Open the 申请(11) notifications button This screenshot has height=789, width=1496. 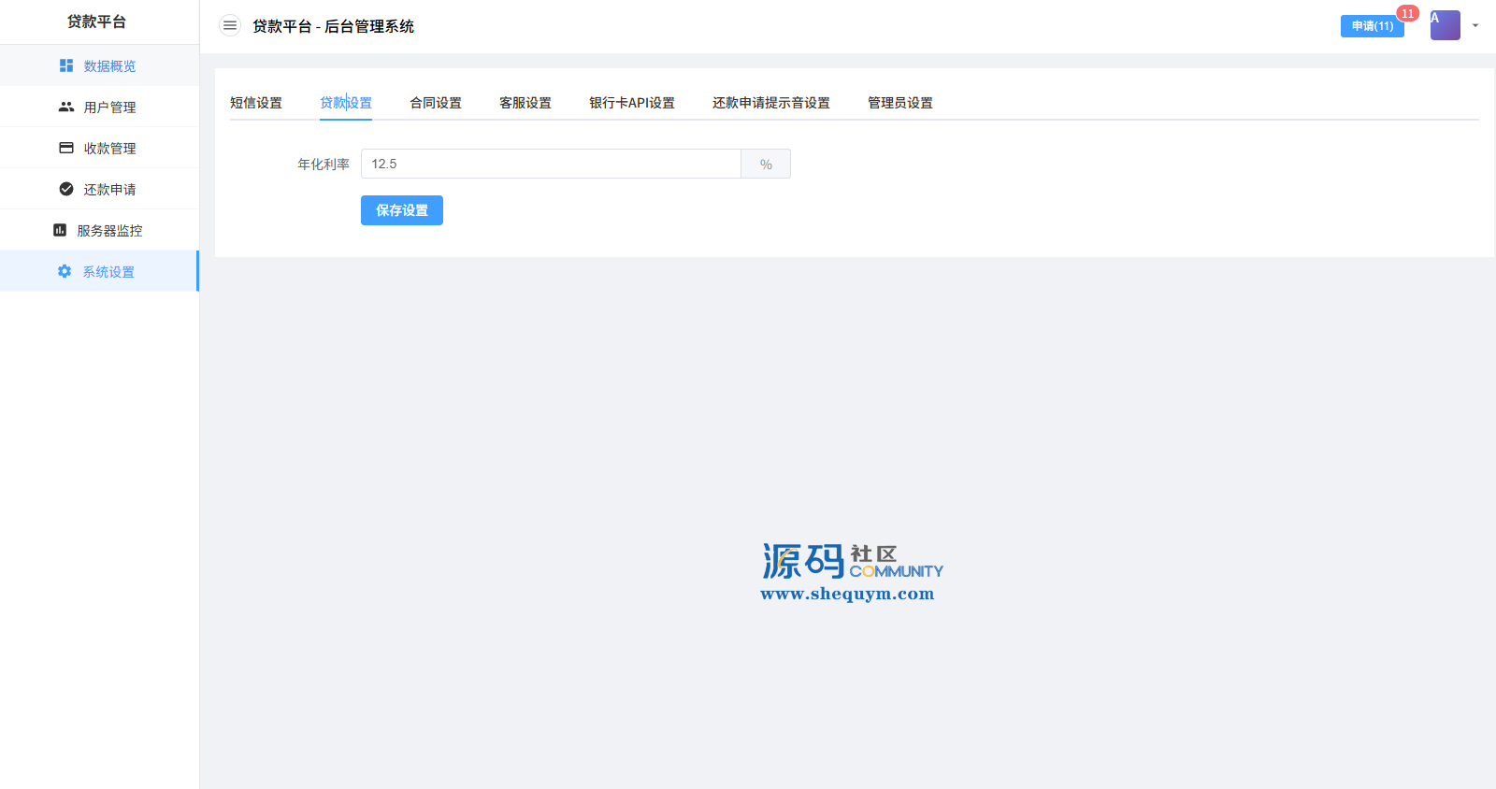(1372, 26)
